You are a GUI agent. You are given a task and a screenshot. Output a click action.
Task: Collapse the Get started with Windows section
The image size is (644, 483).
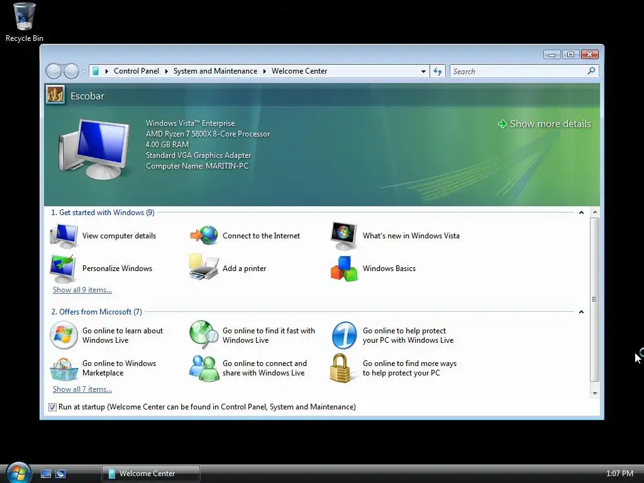click(x=581, y=213)
